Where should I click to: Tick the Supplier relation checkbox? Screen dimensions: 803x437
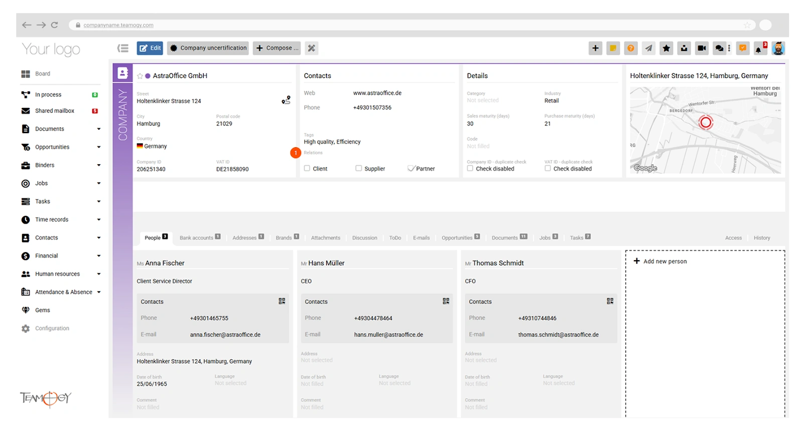[x=358, y=168]
